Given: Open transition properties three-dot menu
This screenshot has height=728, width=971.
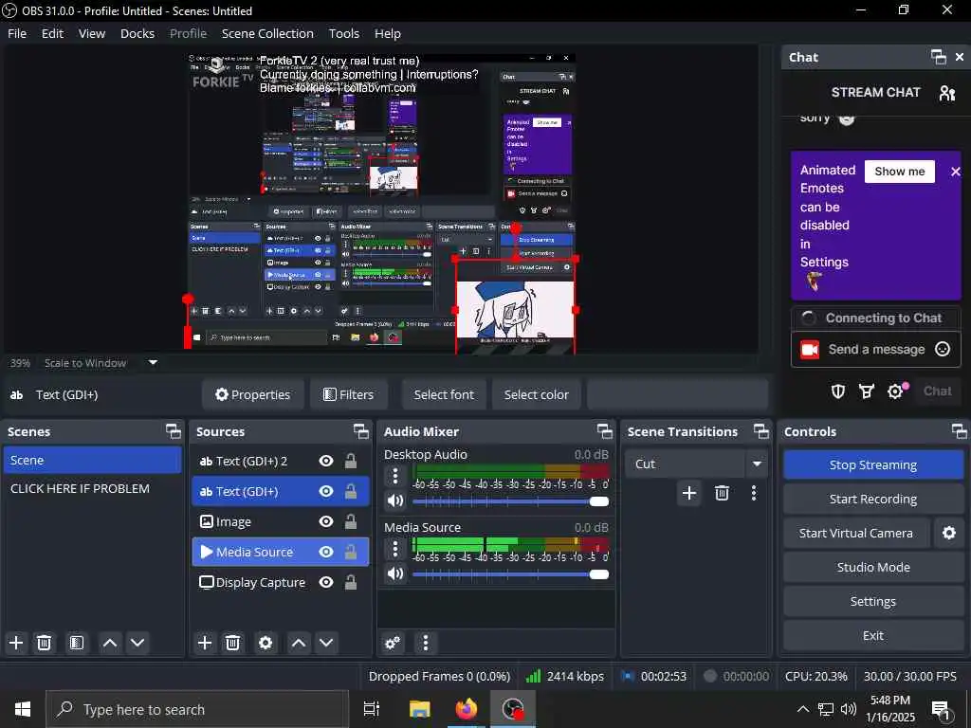Looking at the screenshot, I should tap(754, 493).
